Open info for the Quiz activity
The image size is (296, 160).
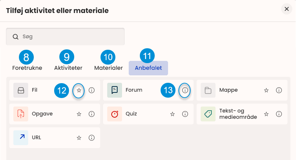[185, 114]
